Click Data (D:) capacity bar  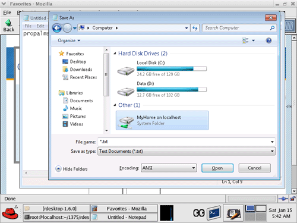click(x=172, y=89)
